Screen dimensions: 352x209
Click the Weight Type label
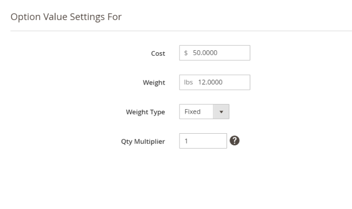(x=145, y=112)
